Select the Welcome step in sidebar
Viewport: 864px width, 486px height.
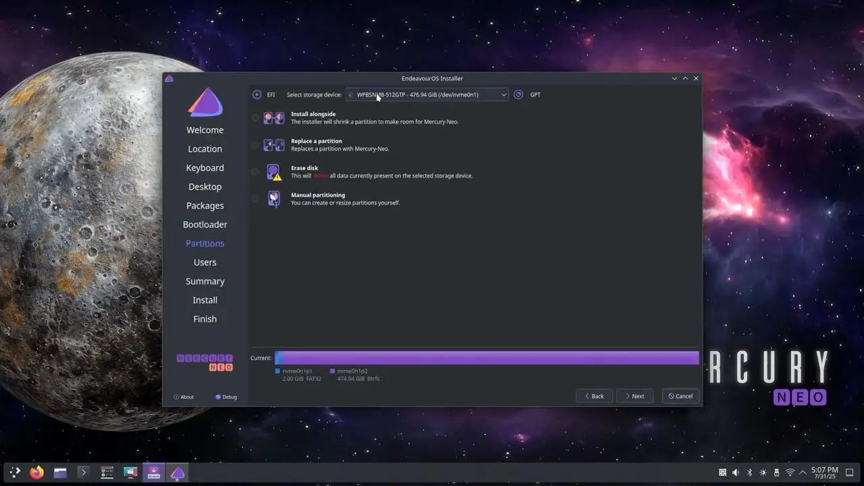[205, 130]
